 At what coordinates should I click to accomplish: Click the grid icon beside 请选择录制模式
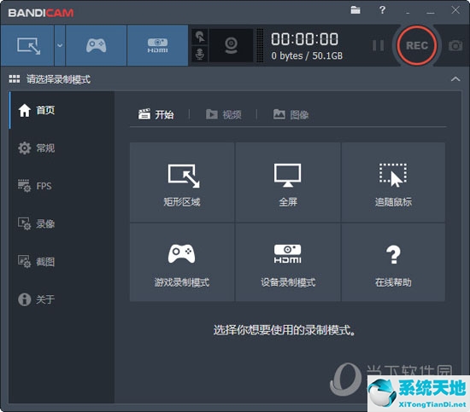(15, 79)
